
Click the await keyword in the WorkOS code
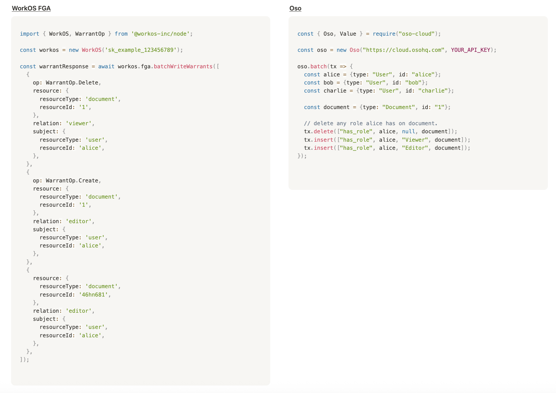106,66
